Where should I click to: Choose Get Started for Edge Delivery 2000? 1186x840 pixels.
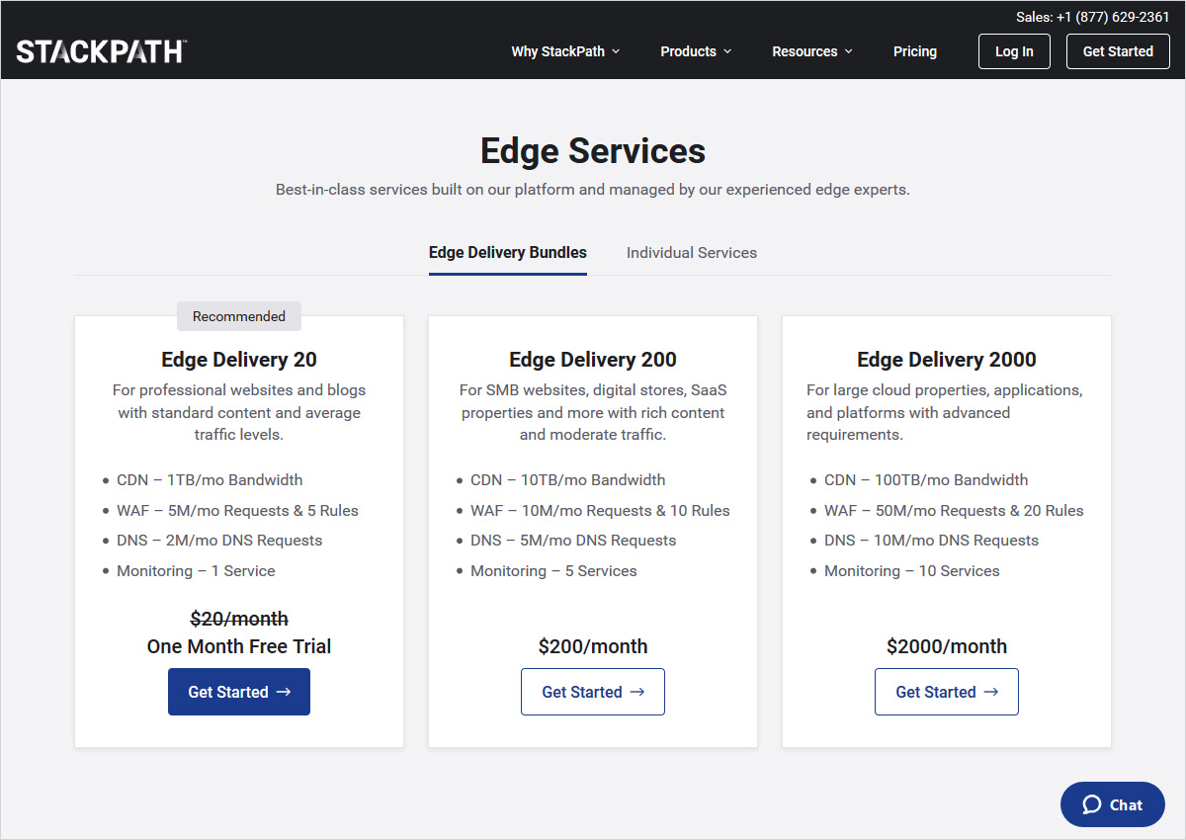tap(946, 692)
